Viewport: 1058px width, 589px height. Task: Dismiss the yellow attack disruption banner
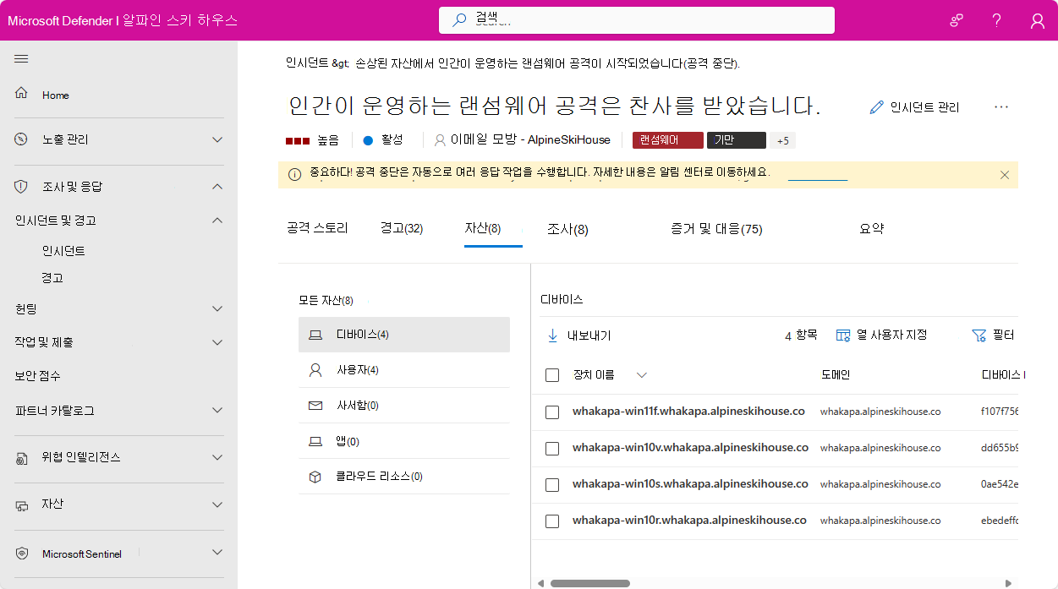(1005, 175)
